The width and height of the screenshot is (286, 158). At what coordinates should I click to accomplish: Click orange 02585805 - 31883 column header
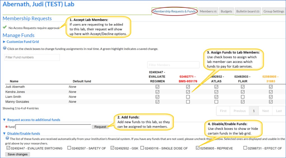[x=270, y=79]
